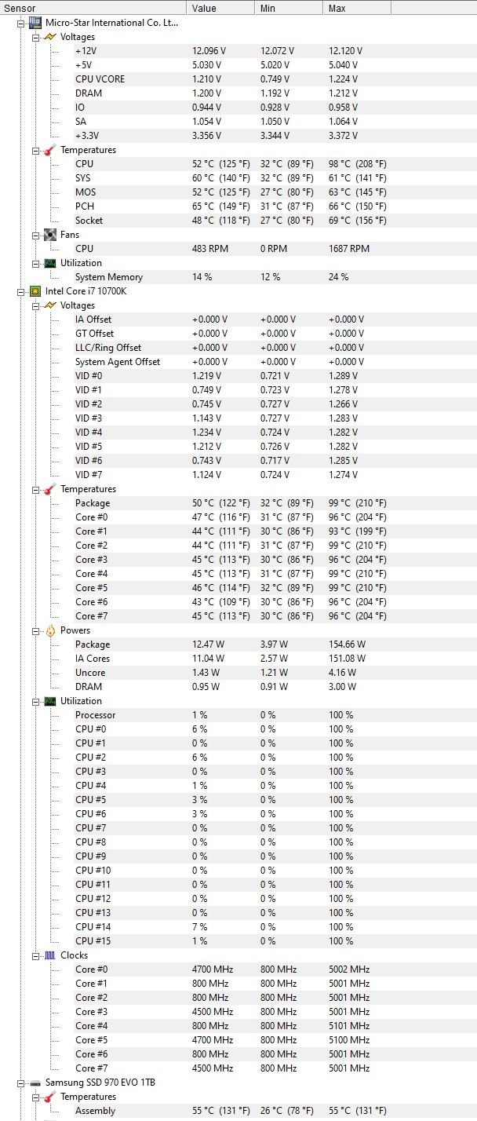
Task: Click the Intel Core i7 10700K chip icon
Action: pos(35,291)
